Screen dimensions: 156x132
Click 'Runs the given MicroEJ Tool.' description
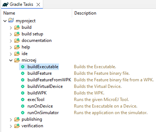tap(101, 100)
